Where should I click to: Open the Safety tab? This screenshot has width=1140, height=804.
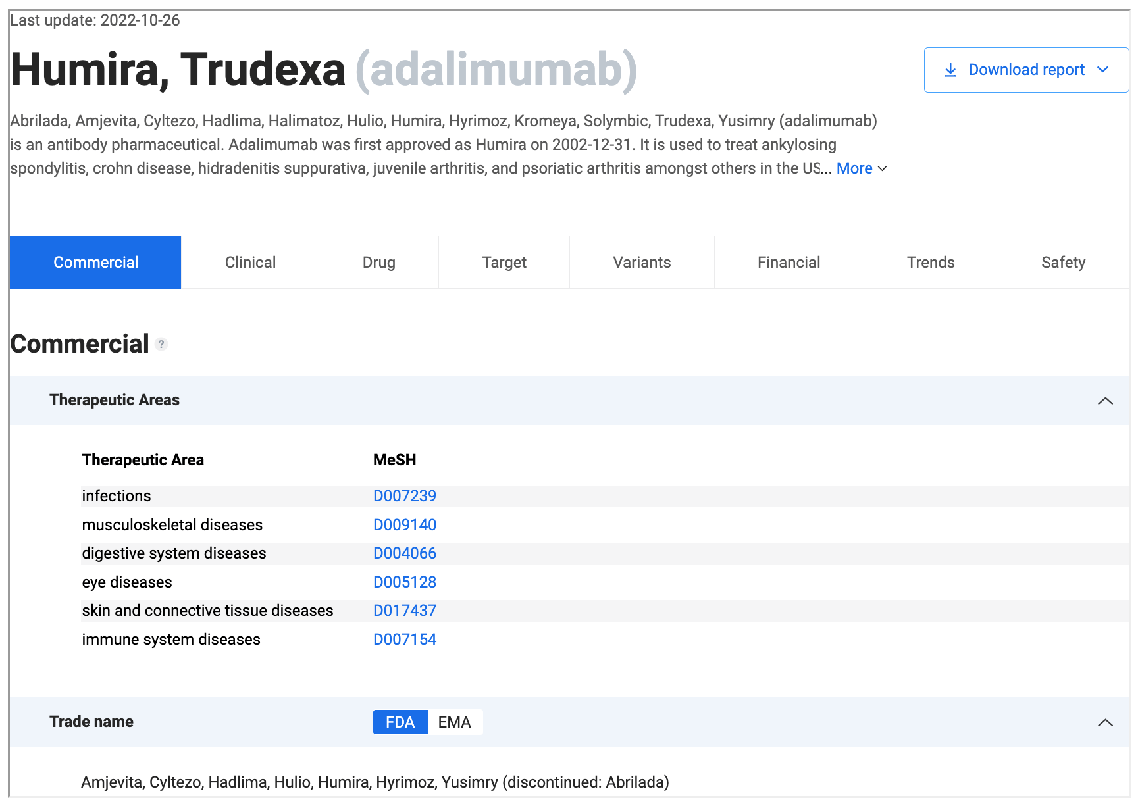coord(1063,263)
